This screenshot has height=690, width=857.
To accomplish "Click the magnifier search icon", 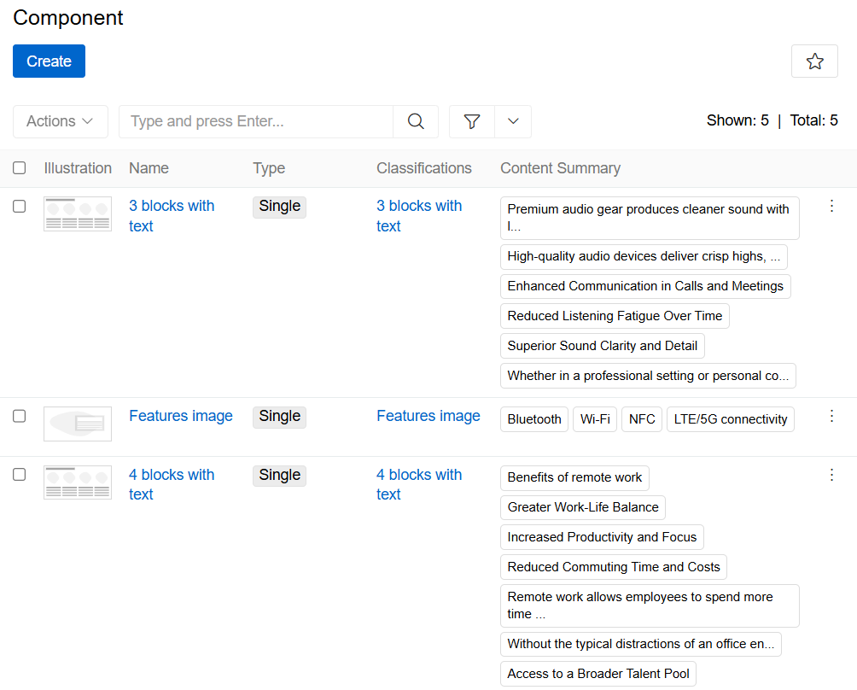I will coord(416,121).
